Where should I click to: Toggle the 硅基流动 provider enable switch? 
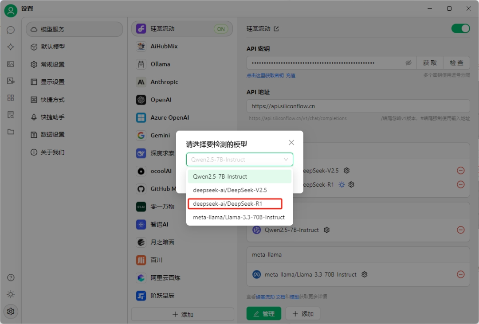(461, 29)
